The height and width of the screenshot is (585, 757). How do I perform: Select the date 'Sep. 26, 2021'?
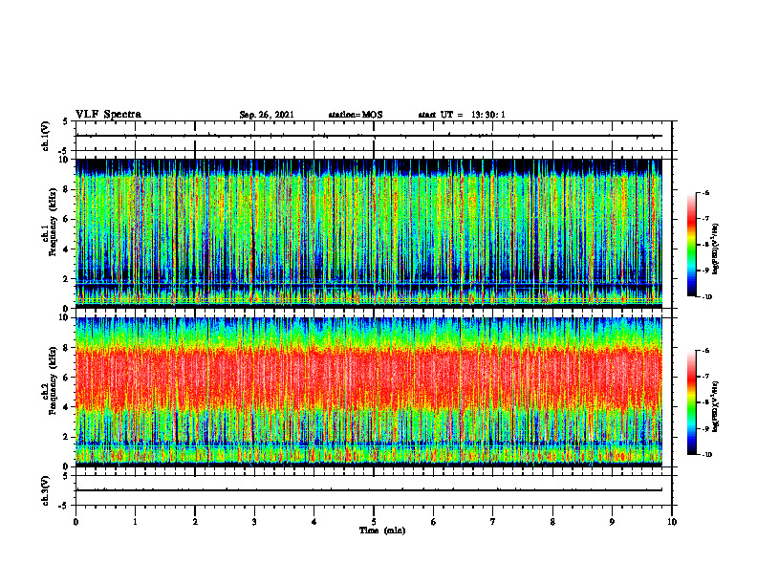click(267, 115)
